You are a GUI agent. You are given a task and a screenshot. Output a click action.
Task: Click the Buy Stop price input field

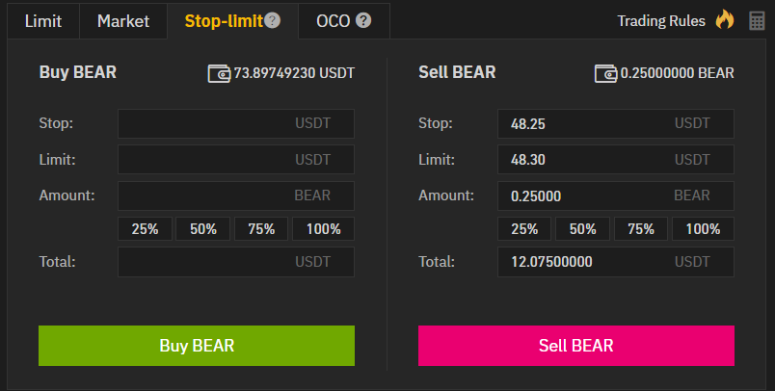point(235,123)
